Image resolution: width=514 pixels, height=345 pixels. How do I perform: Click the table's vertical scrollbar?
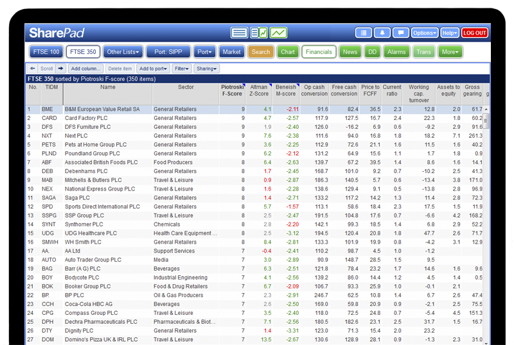pyautogui.click(x=486, y=192)
